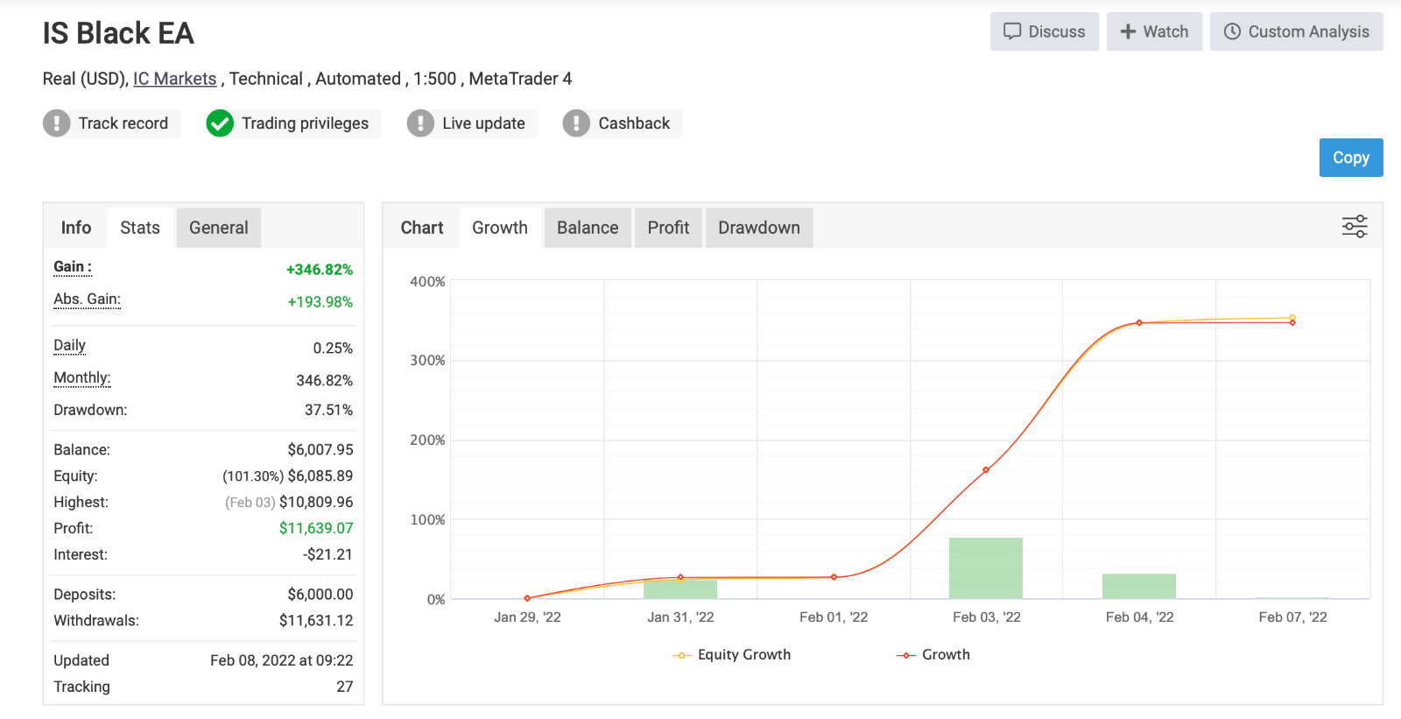Click the Track record warning icon

point(57,123)
